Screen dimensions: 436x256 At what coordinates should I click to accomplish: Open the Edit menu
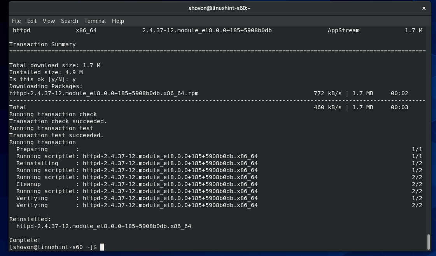32,21
